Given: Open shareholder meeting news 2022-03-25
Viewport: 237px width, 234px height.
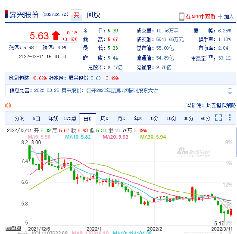Looking at the screenshot, I should [x=96, y=91].
